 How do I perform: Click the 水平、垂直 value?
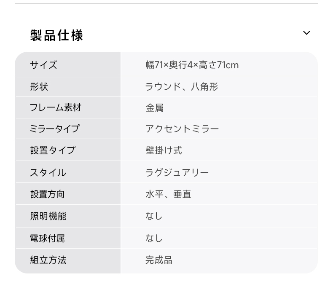coord(168,194)
